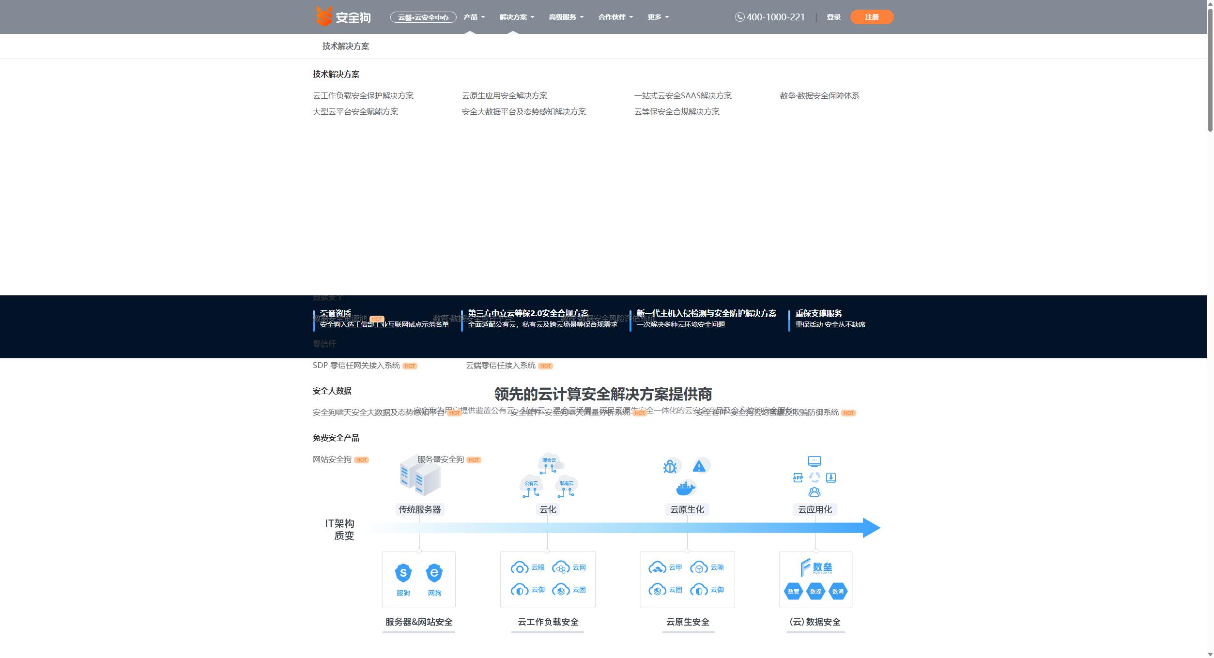Viewport: 1214px width, 658px height.
Task: Open 一站式云安全SAAS解决方案
Action: coord(683,96)
